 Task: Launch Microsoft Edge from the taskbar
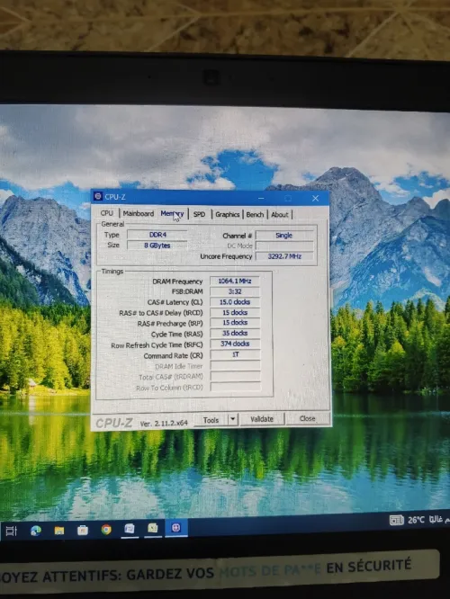pos(36,531)
